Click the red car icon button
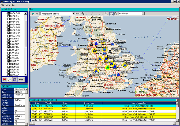 click(4, 80)
